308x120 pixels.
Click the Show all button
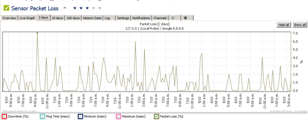click(x=300, y=25)
